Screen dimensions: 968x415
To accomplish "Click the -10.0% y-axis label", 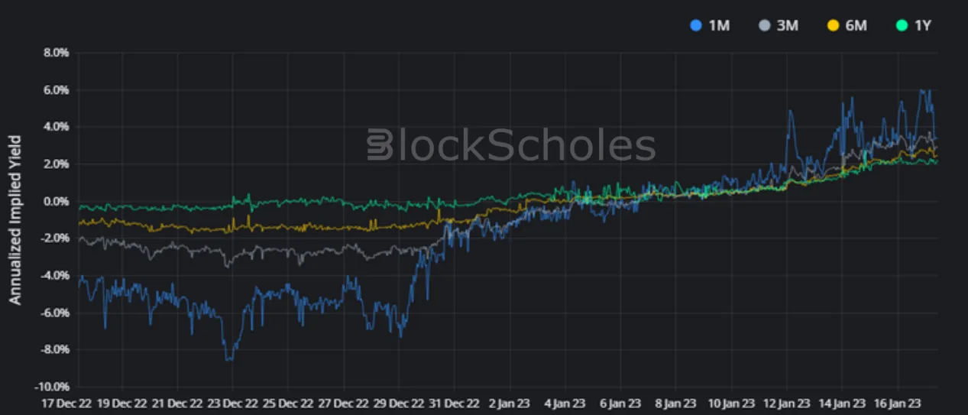I will [x=51, y=387].
